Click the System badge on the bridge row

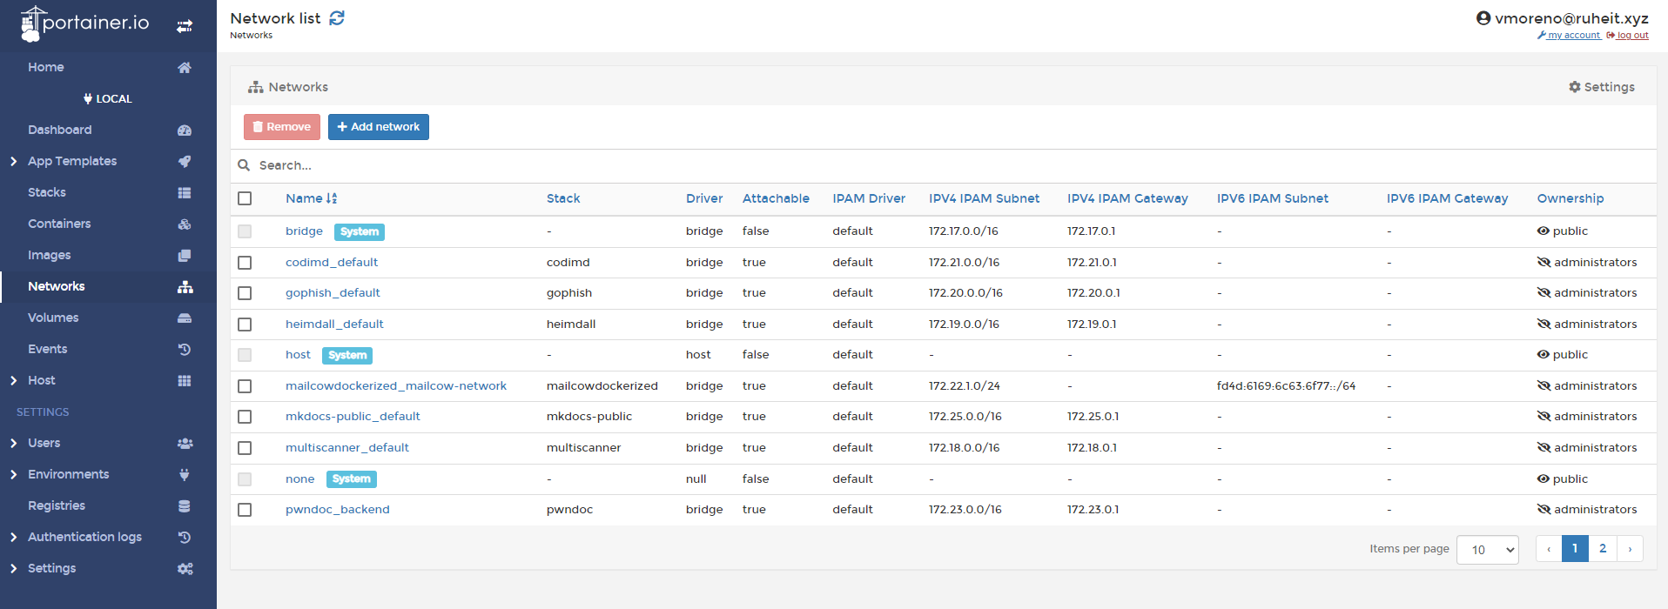click(360, 232)
